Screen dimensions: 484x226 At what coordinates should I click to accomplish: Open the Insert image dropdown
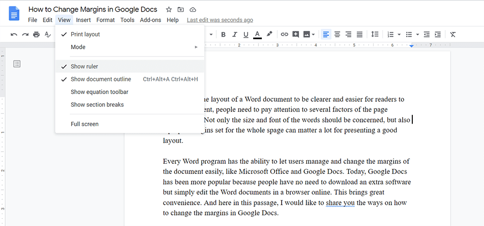pos(314,34)
